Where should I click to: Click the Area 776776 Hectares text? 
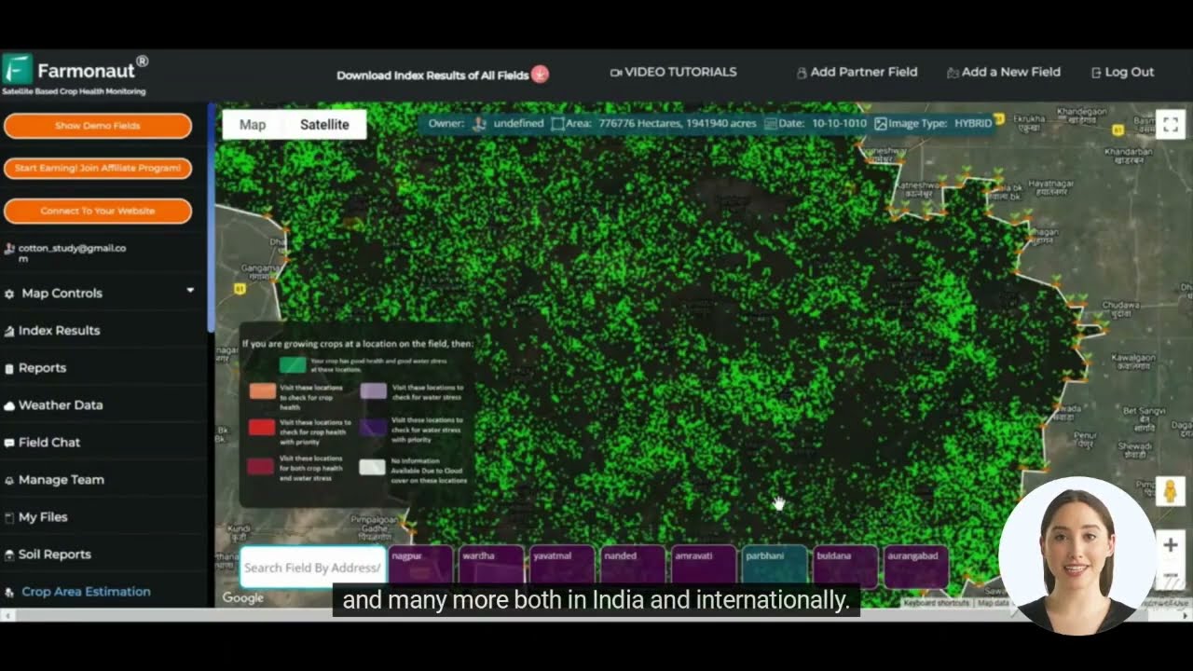[x=661, y=123]
